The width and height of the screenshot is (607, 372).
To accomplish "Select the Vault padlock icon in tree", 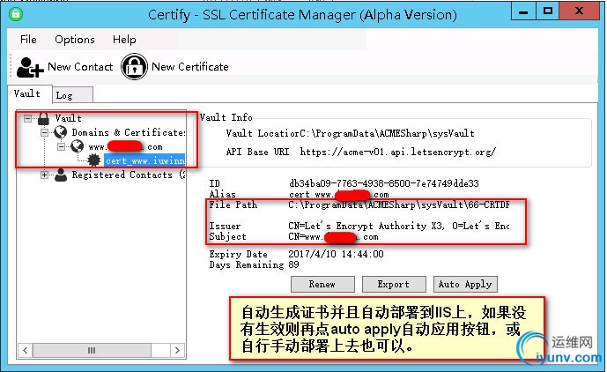I will 43,119.
